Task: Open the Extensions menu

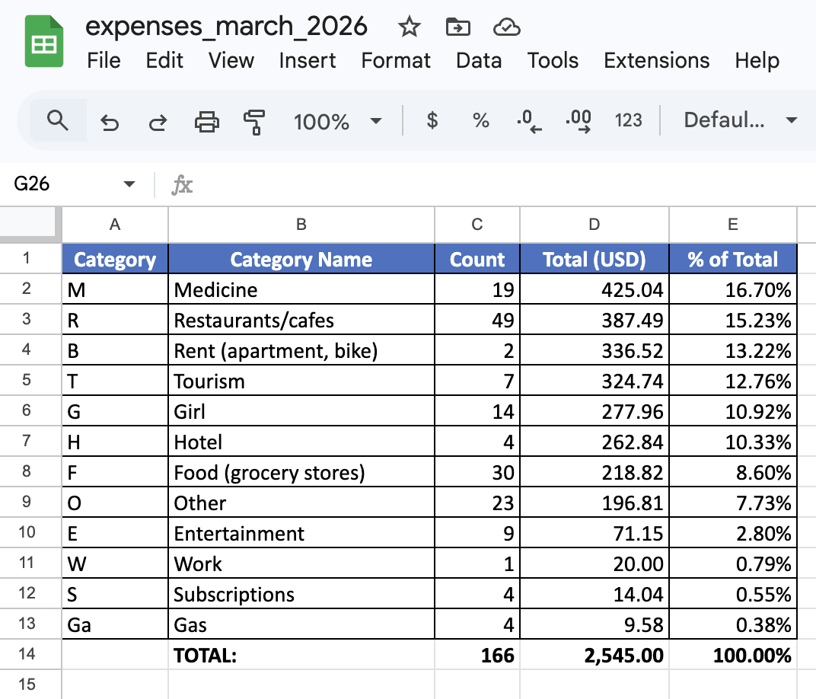Action: coord(656,60)
